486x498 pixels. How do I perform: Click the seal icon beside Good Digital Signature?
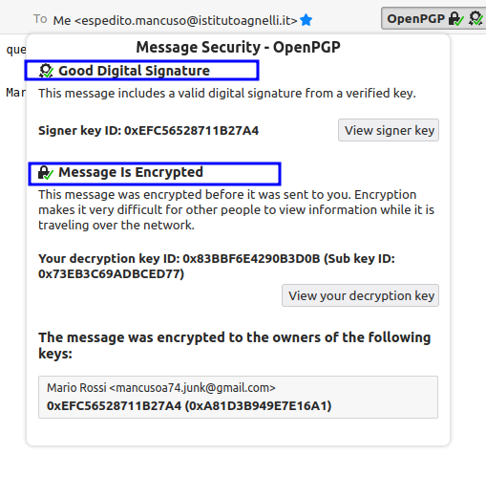pos(46,71)
